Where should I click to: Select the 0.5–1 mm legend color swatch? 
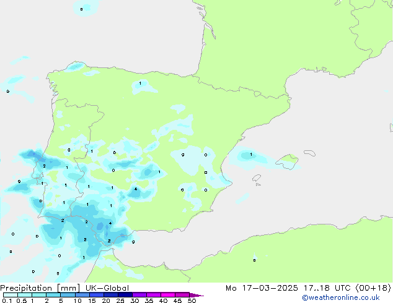25,295
